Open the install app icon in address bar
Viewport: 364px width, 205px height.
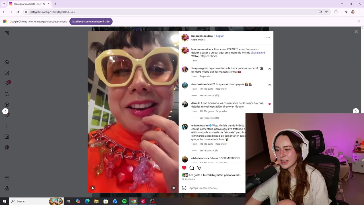point(320,12)
